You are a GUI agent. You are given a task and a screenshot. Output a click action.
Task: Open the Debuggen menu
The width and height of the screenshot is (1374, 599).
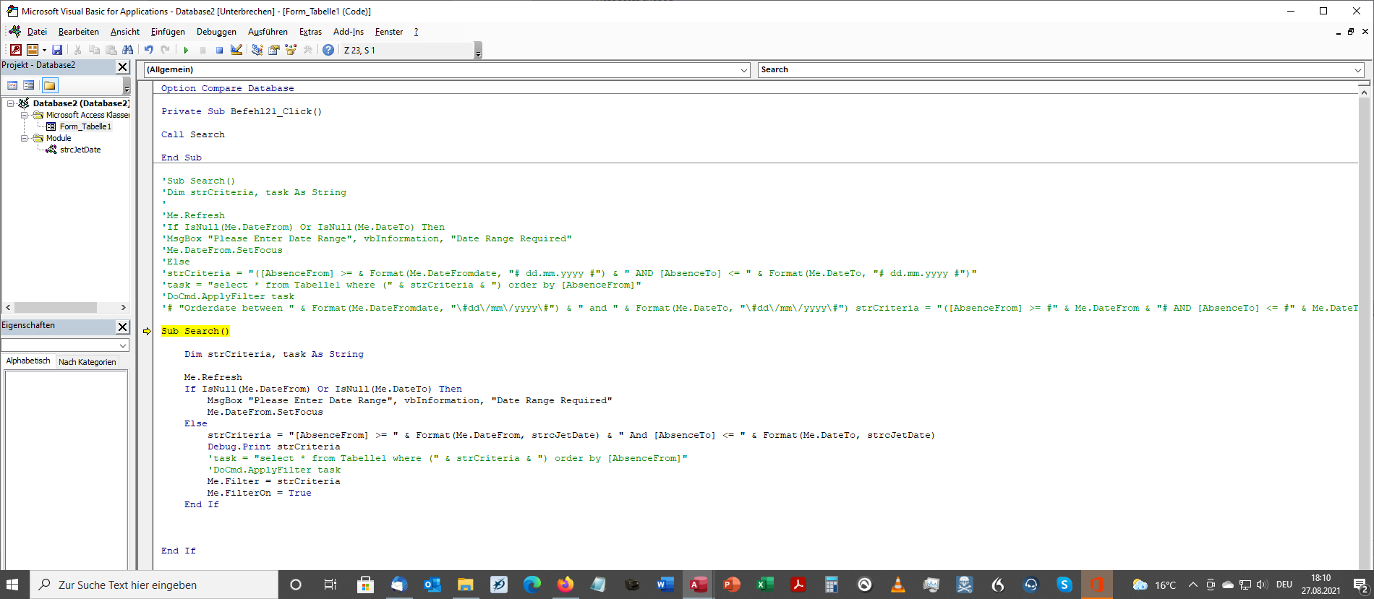pyautogui.click(x=216, y=32)
